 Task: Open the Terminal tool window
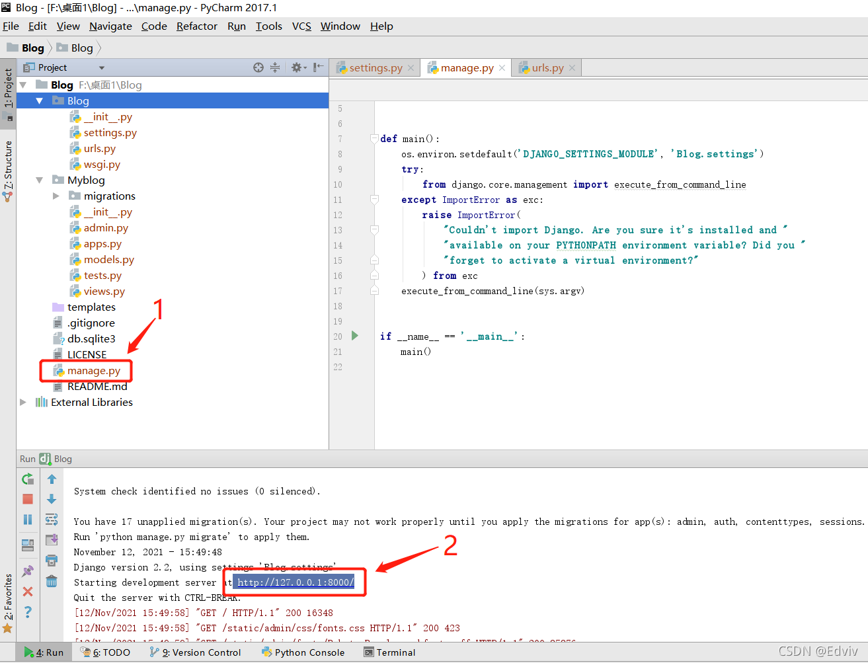point(390,652)
